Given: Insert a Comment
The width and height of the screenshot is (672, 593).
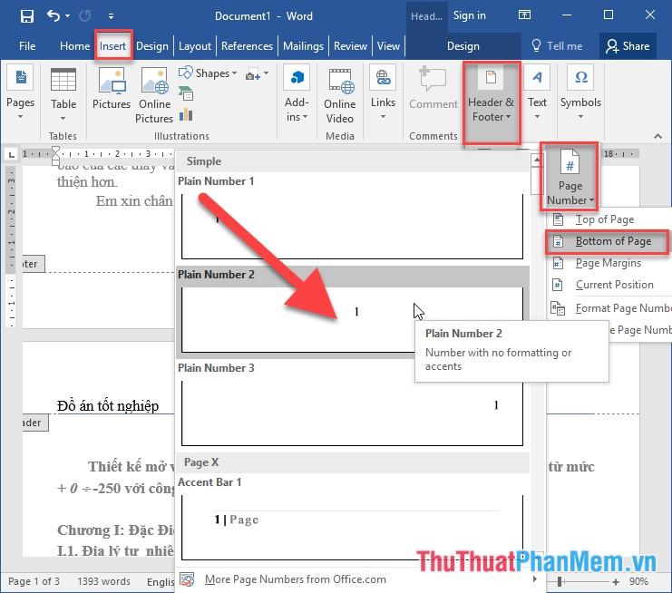Looking at the screenshot, I should [433, 89].
